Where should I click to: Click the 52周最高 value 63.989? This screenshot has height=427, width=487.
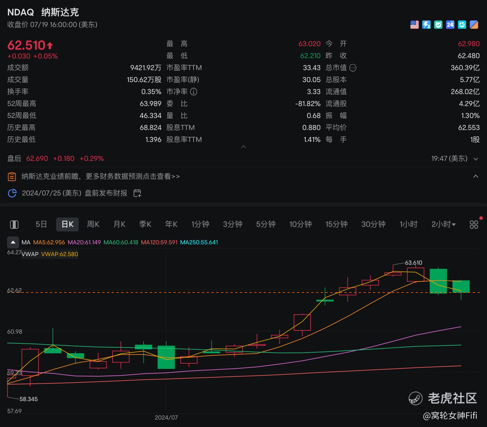pos(151,104)
